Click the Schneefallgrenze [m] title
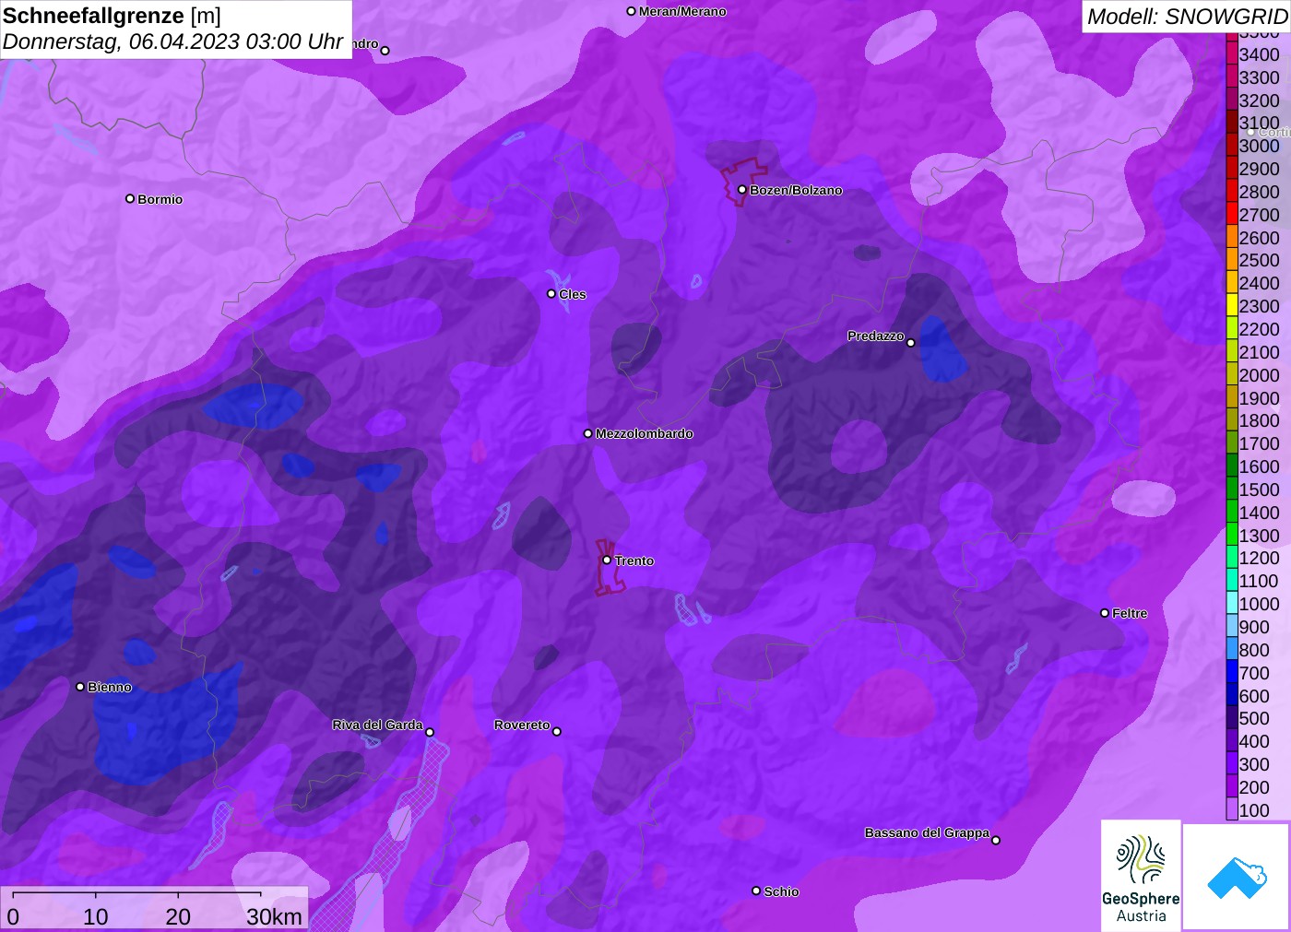The width and height of the screenshot is (1291, 932). tap(112, 16)
